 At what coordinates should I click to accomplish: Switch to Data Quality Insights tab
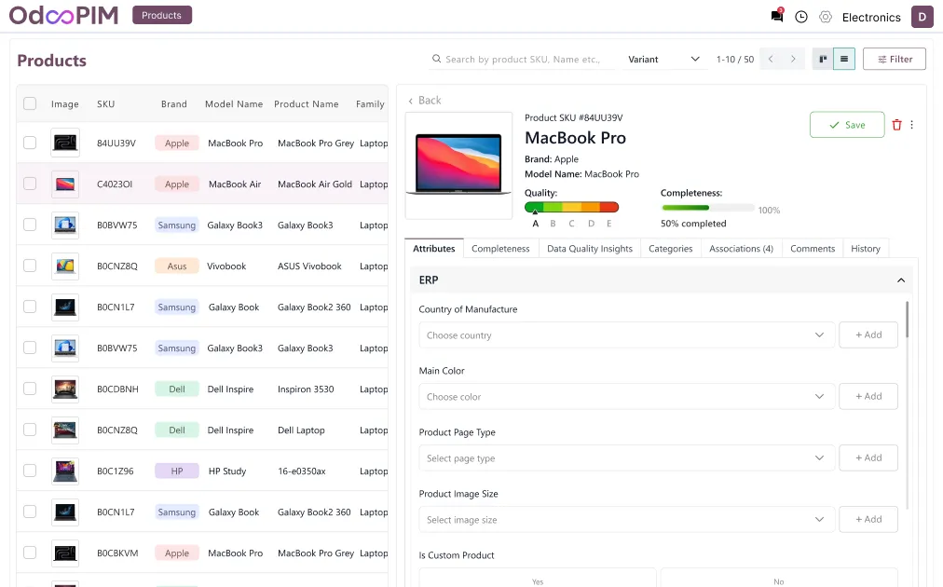(589, 249)
